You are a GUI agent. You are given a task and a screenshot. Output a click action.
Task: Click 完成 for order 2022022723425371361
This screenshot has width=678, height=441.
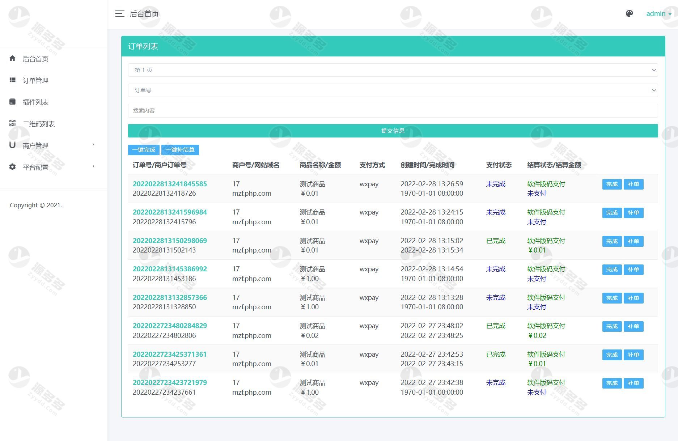tap(612, 355)
